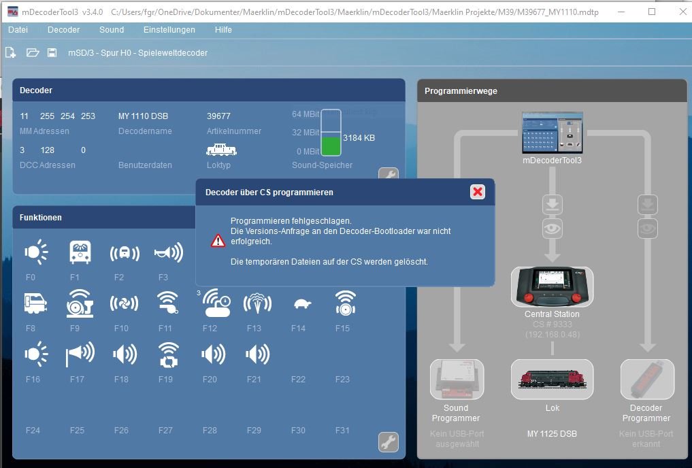Click Artikelnummer value '39677'
This screenshot has width=692, height=468.
click(218, 116)
